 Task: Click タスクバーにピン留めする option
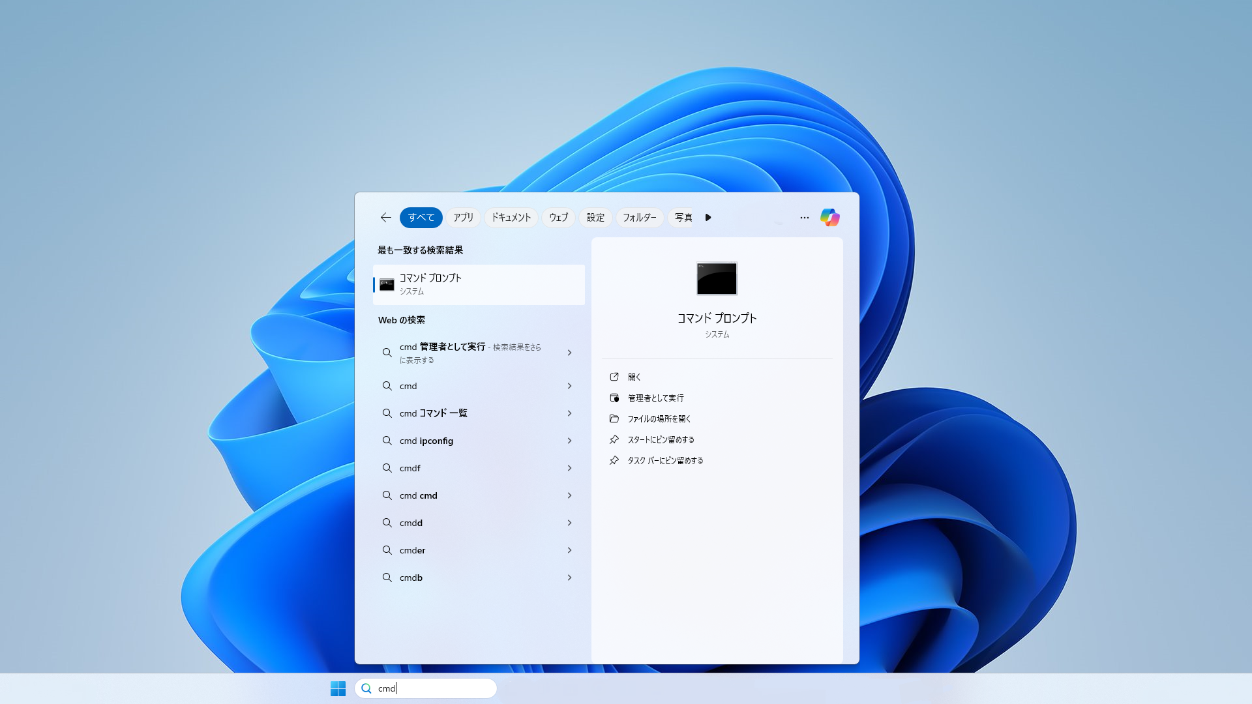(x=665, y=461)
